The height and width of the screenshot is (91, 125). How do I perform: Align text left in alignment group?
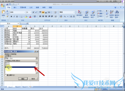[x=40, y=16]
